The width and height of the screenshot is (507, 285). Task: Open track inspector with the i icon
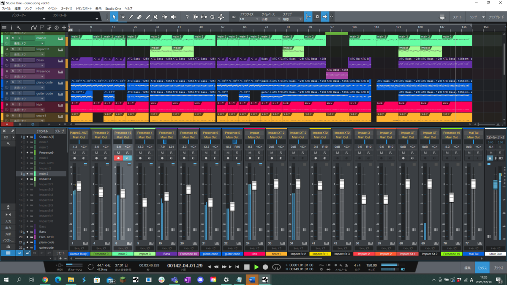click(x=11, y=28)
